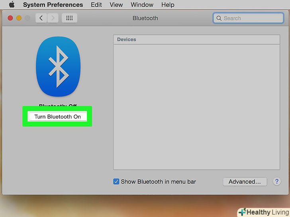The image size is (290, 217).
Task: Open the Window menu
Action: click(x=142, y=5)
